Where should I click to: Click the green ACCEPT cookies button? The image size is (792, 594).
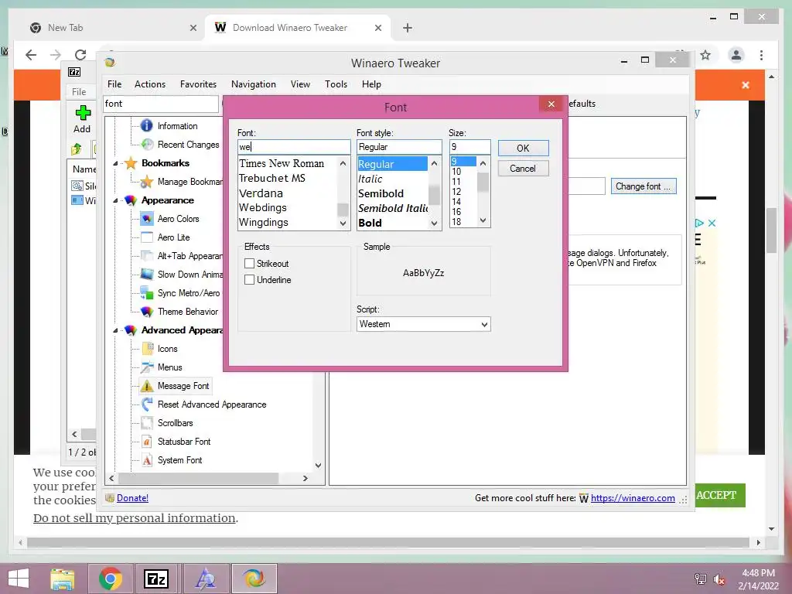[720, 495]
